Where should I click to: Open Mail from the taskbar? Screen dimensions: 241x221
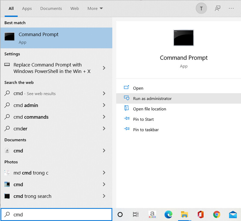[x=233, y=214]
